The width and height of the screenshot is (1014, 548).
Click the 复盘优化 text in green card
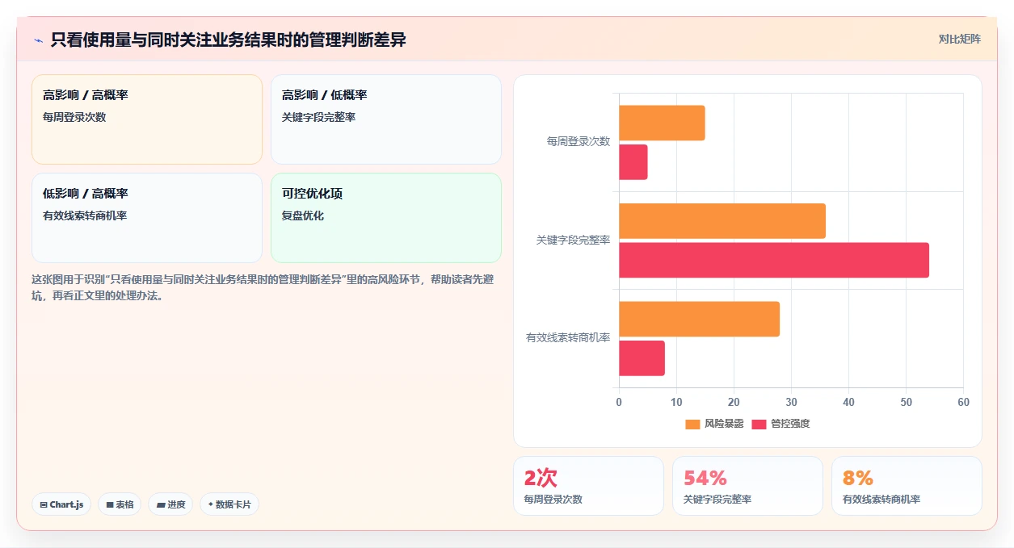pyautogui.click(x=303, y=215)
